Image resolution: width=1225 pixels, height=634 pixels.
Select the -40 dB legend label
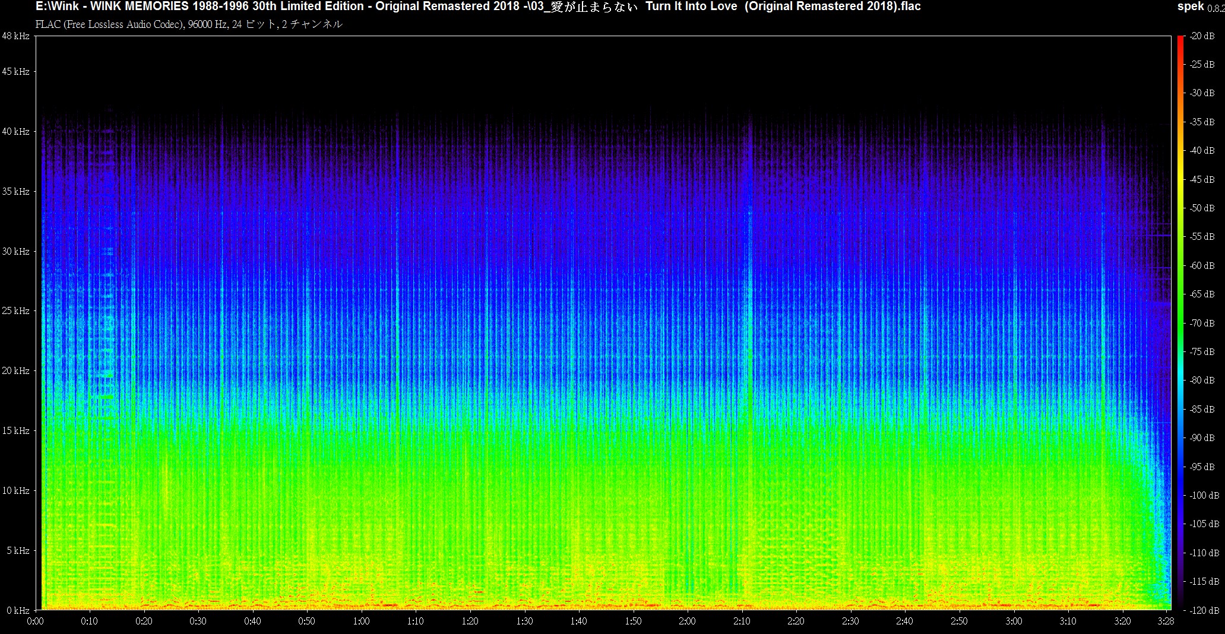pyautogui.click(x=1202, y=150)
